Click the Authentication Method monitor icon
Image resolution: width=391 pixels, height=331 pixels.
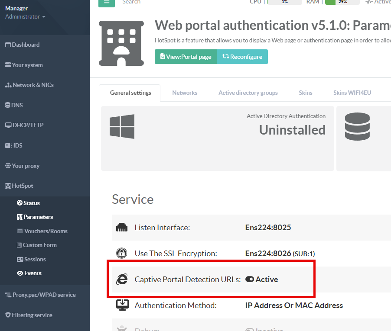click(x=122, y=305)
